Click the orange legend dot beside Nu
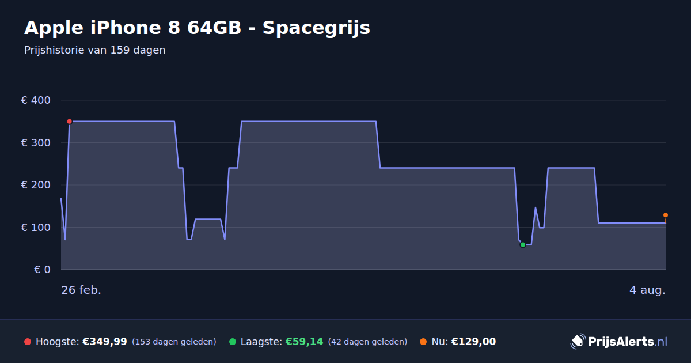The width and height of the screenshot is (691, 363). [x=424, y=342]
